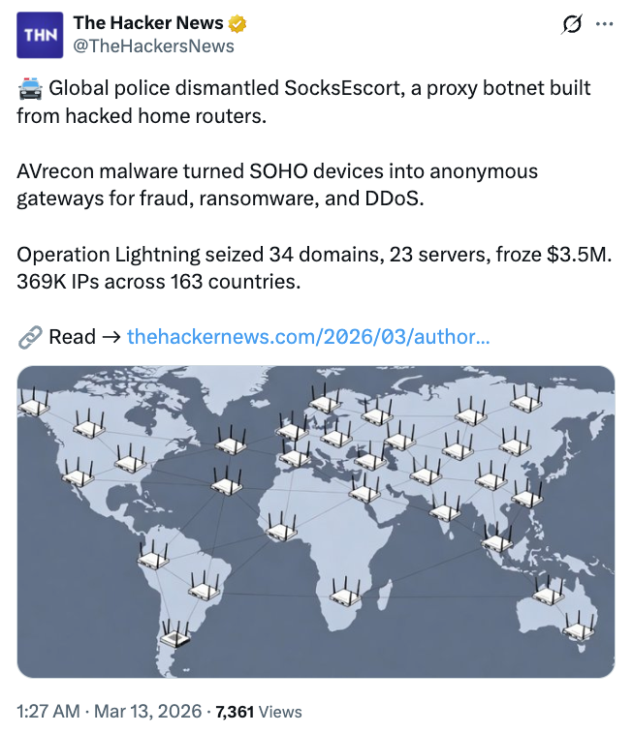
Task: View the 7,361 Views analytics
Action: (x=259, y=712)
